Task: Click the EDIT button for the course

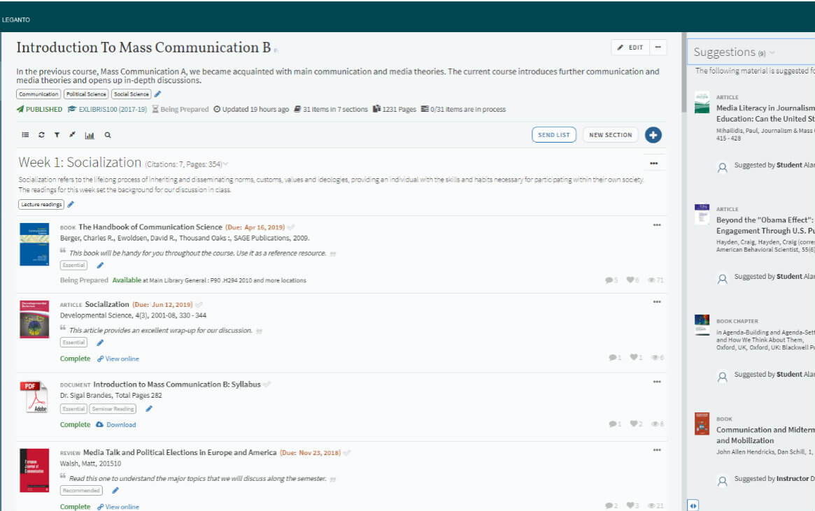Action: pos(632,47)
